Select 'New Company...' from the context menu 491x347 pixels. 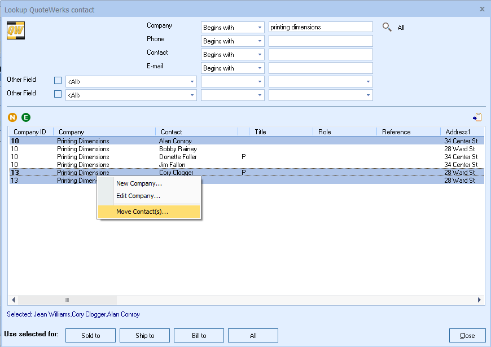pyautogui.click(x=139, y=183)
